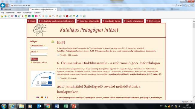Open the first Facebook bookmark in favorites bar

click(16, 16)
